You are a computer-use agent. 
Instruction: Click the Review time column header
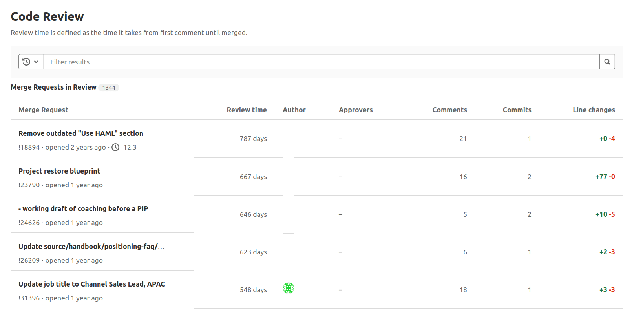[x=247, y=110]
